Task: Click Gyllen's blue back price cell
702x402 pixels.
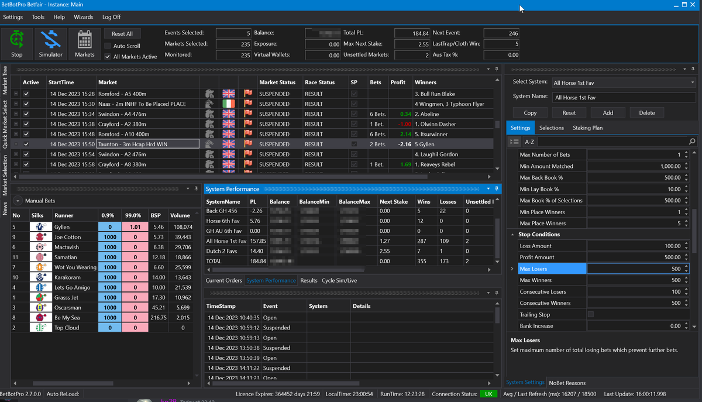Action: [x=109, y=227]
